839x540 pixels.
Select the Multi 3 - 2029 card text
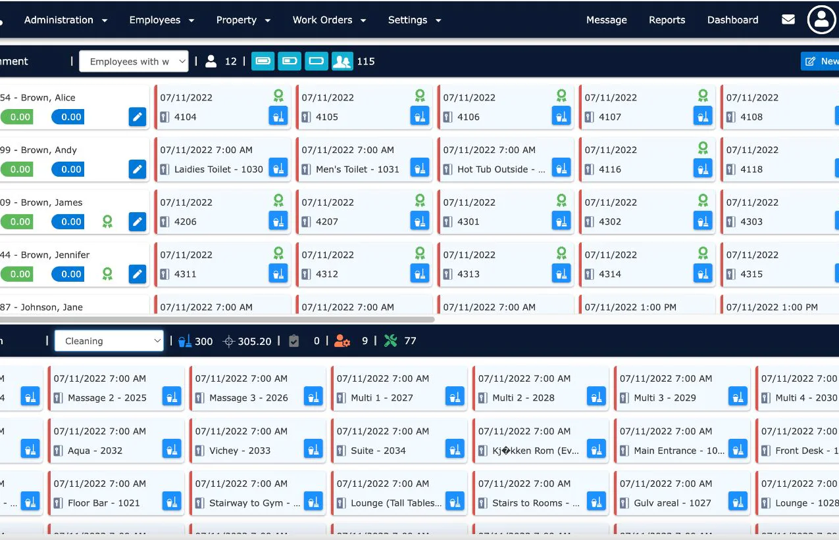(x=665, y=398)
